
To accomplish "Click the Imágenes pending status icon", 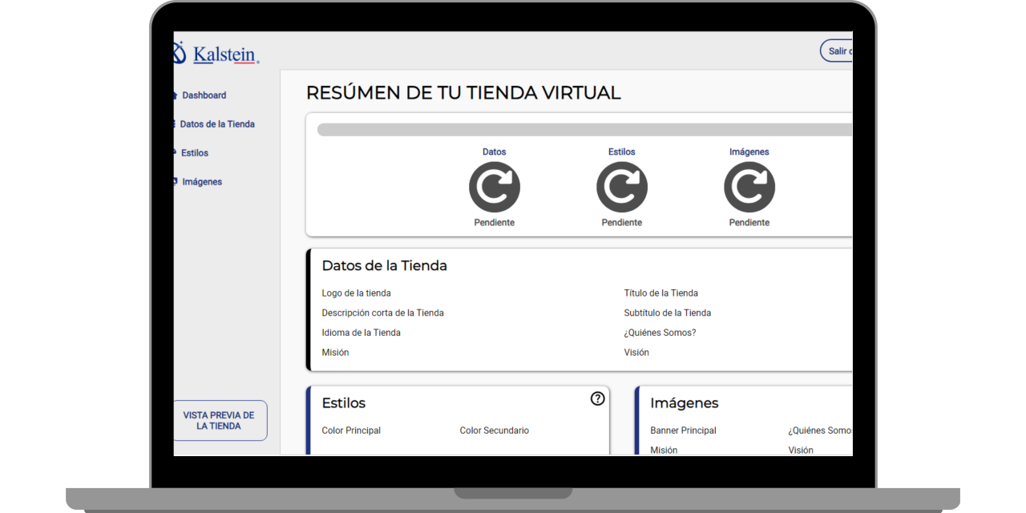I will tap(749, 188).
